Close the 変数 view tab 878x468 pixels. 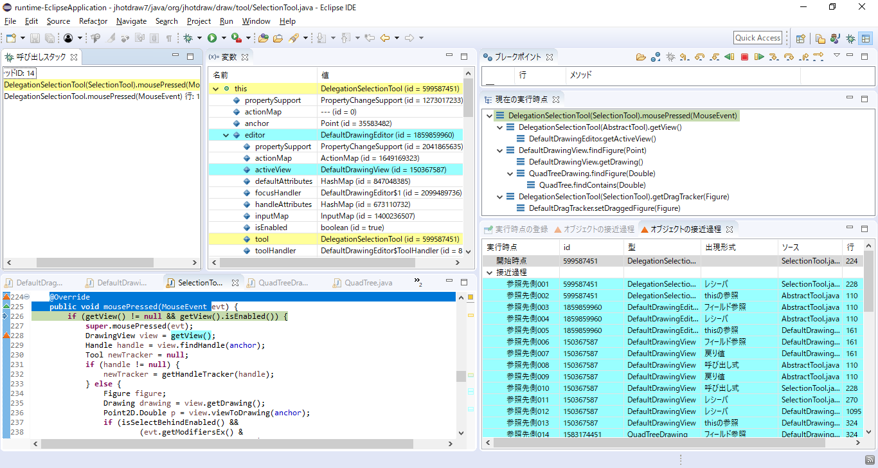point(245,57)
